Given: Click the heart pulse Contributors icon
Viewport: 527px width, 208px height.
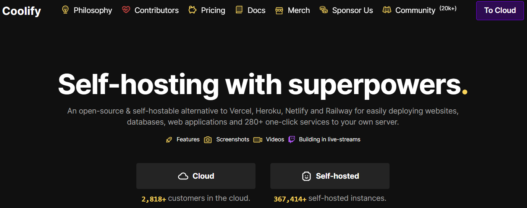Looking at the screenshot, I should pyautogui.click(x=126, y=10).
